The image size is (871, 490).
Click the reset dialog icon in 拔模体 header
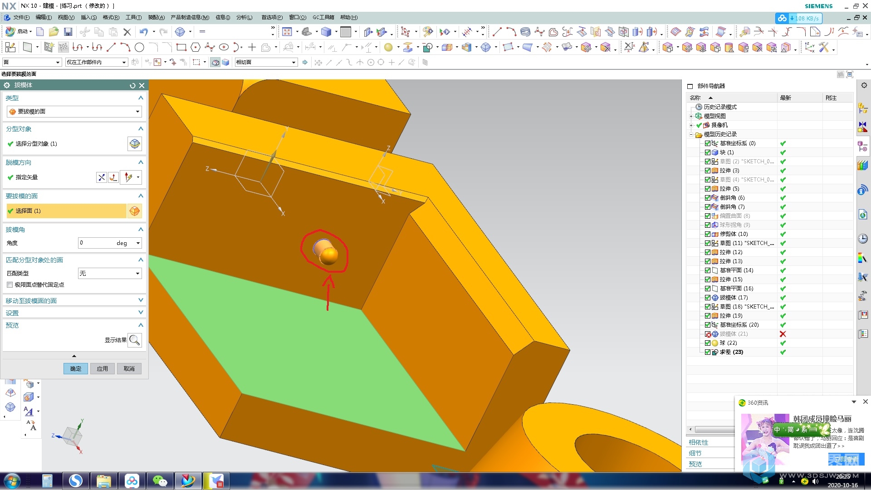pyautogui.click(x=132, y=85)
